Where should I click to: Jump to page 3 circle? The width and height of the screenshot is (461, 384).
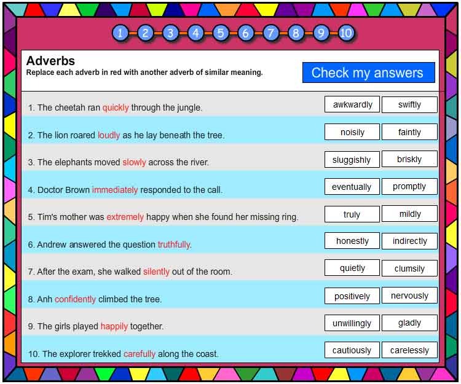[x=170, y=33]
